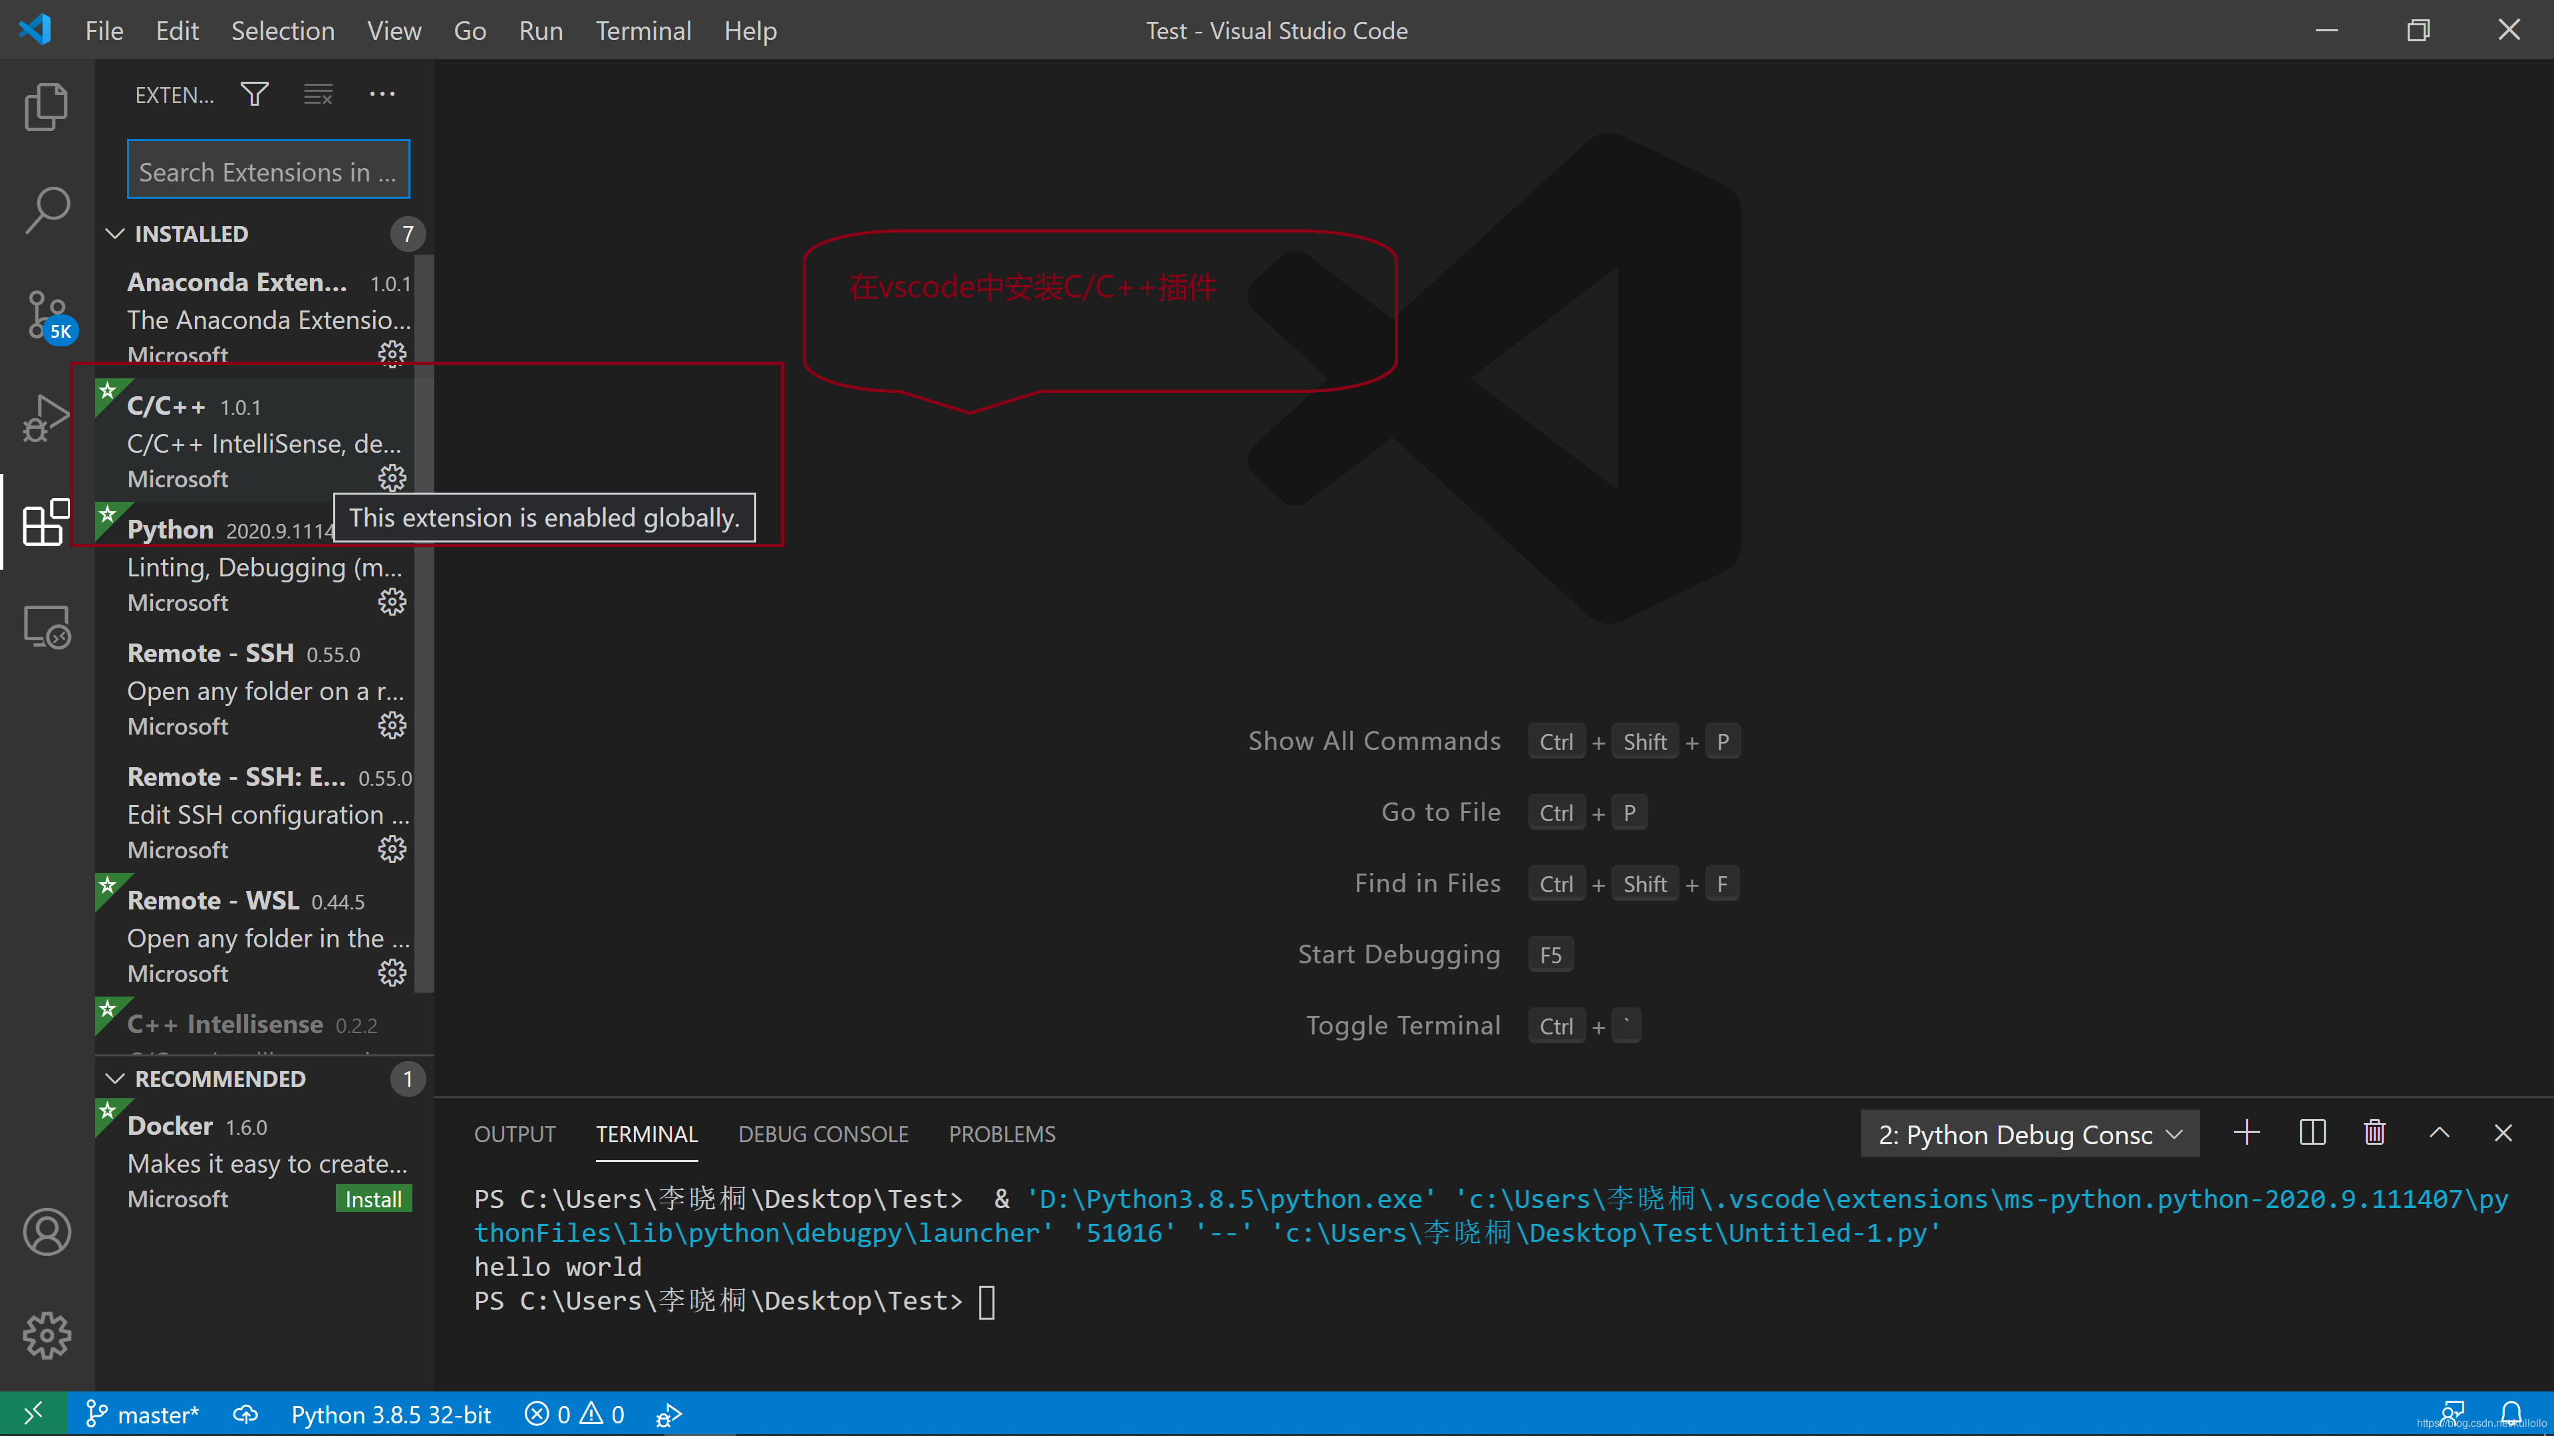This screenshot has height=1436, width=2554.
Task: Install the Docker extension
Action: click(372, 1199)
